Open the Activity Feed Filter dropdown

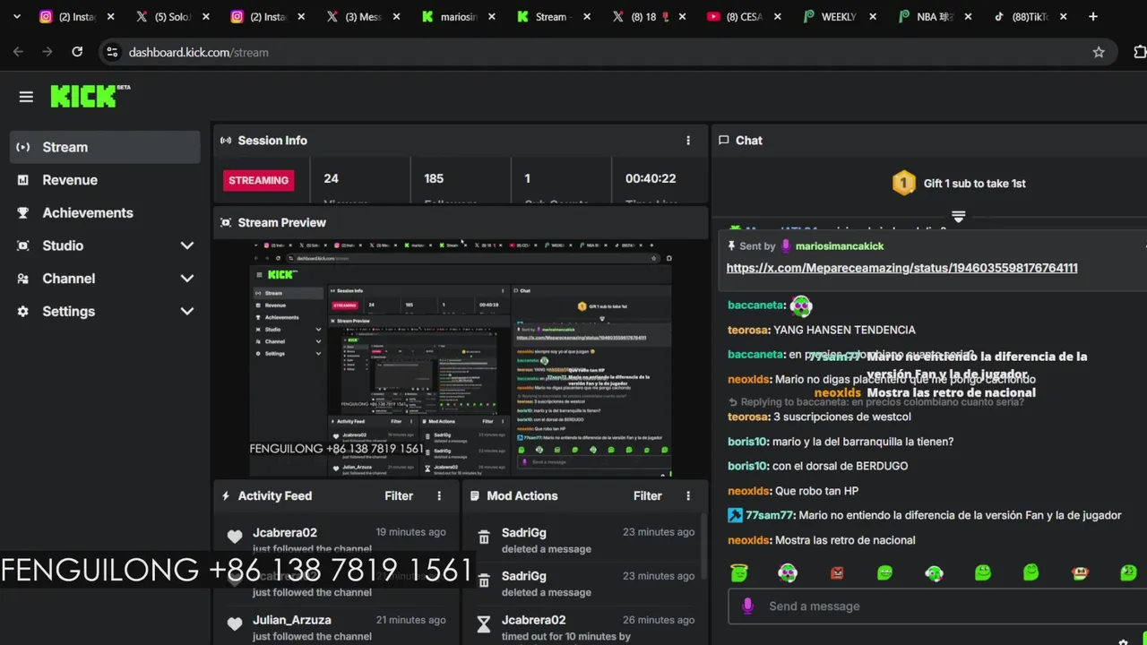click(399, 495)
